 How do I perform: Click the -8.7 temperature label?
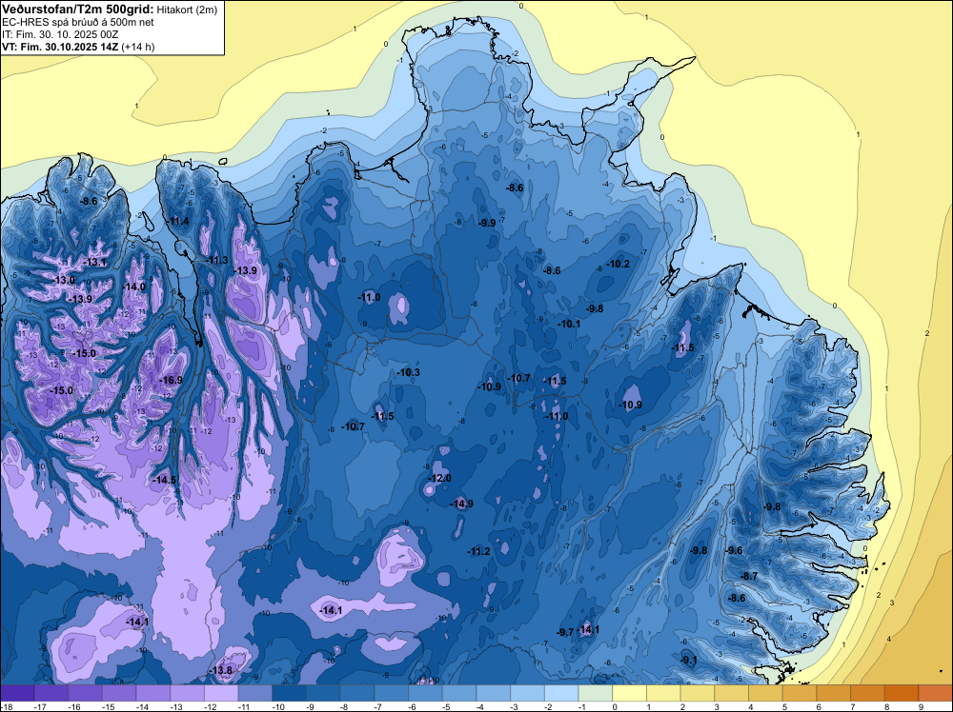pos(749,576)
